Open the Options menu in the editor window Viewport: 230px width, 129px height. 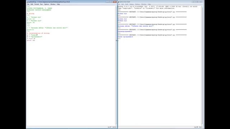click(46, 4)
